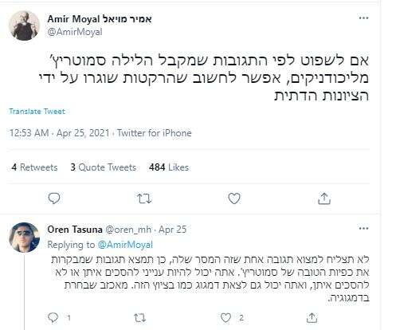Click Translate Tweet link
This screenshot has width=396, height=330.
[x=37, y=111]
